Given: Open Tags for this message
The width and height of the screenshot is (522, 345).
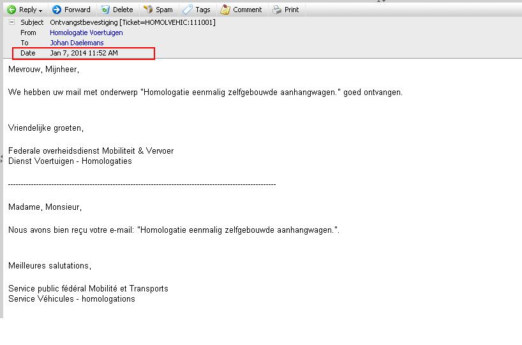Looking at the screenshot, I should [x=188, y=10].
